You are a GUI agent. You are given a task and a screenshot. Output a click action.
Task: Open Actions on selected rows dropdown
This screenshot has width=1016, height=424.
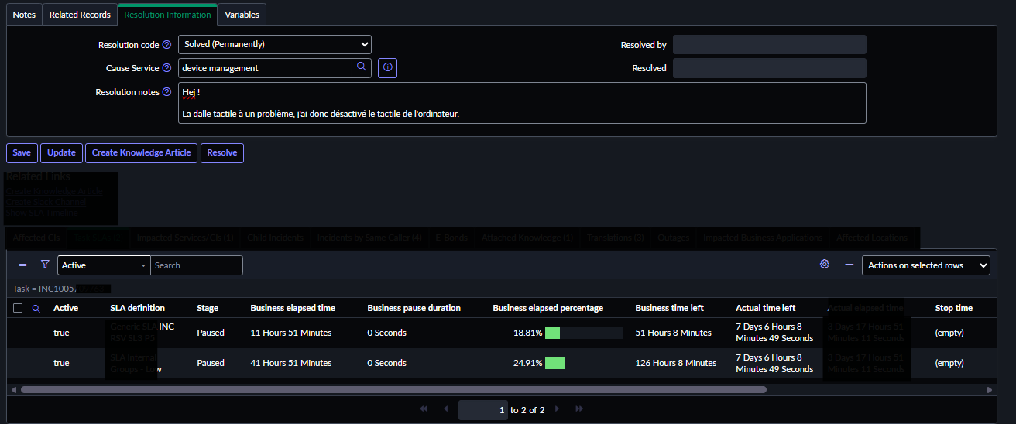point(925,265)
